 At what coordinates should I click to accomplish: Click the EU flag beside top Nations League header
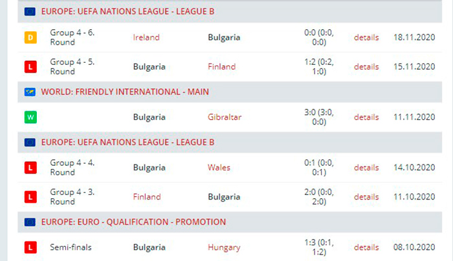coord(30,12)
